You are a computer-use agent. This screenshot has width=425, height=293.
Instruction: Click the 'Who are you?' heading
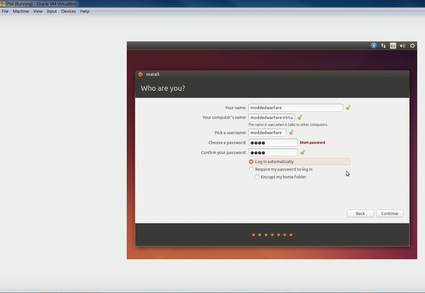(163, 88)
